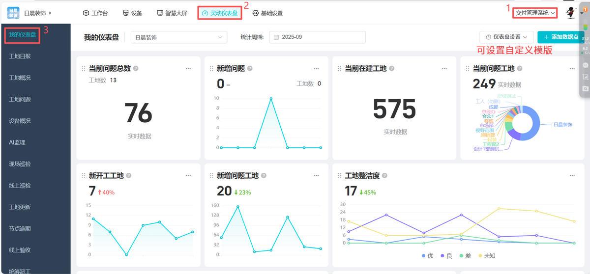Grab drag handle of 新开工工地 card
The height and width of the screenshot is (274, 590).
(x=84, y=176)
